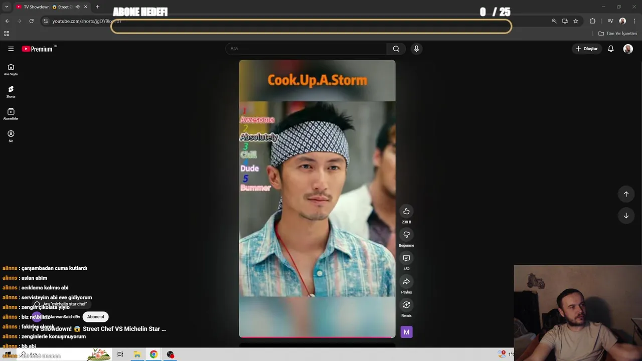The height and width of the screenshot is (361, 642).
Task: Dislike the short (Beğenme)
Action: click(406, 235)
